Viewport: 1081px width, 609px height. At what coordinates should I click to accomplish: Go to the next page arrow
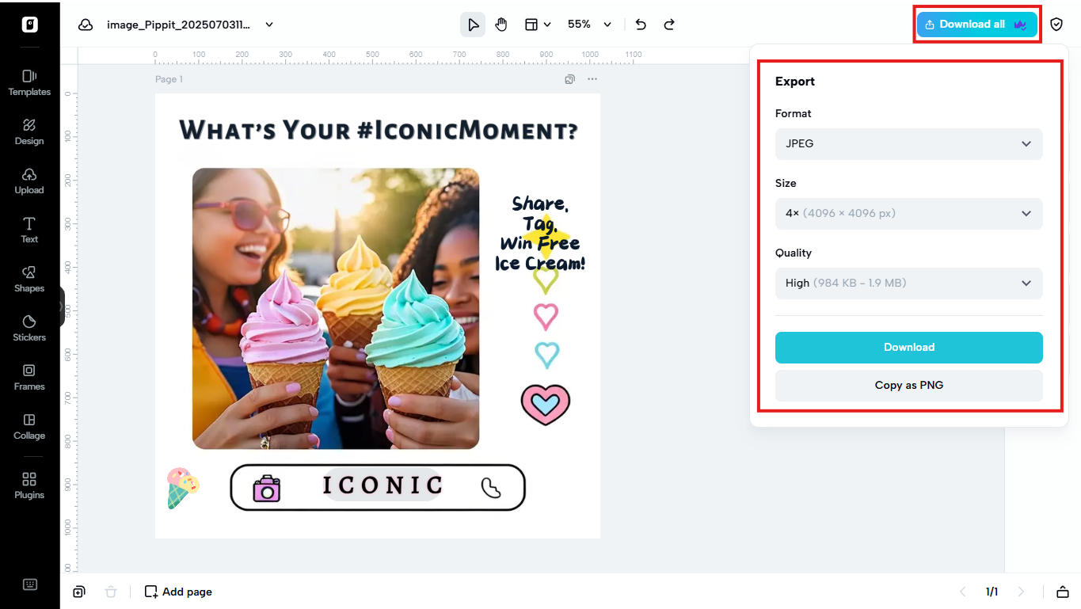[1021, 592]
